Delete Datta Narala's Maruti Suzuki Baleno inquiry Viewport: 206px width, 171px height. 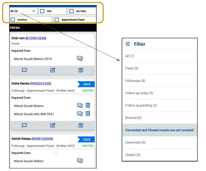point(88,105)
